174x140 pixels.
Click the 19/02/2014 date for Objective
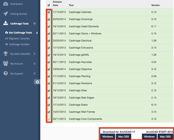tap(59, 69)
